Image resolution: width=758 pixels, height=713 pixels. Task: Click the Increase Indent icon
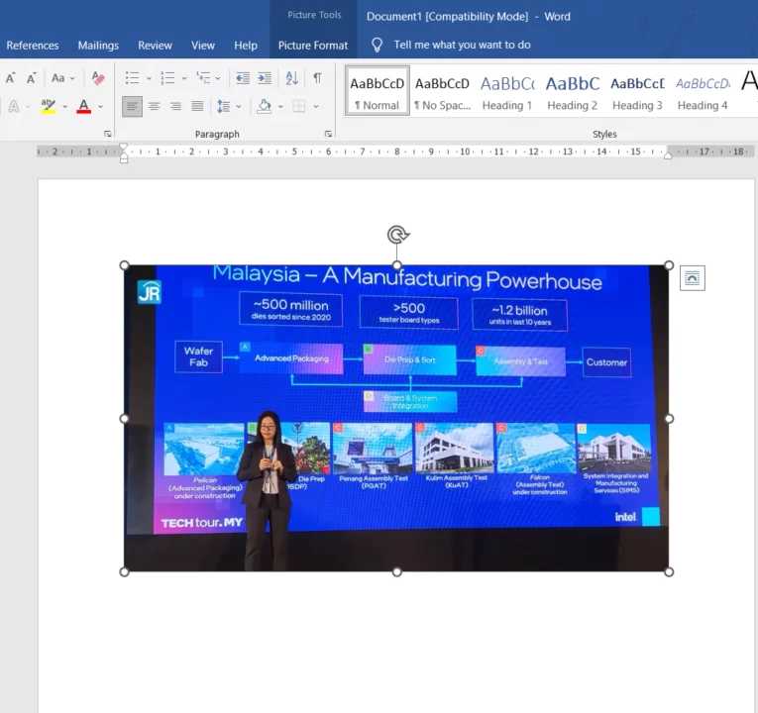(x=265, y=78)
